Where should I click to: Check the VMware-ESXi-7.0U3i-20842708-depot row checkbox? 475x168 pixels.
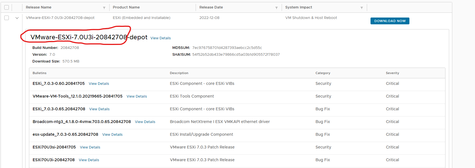[x=7, y=18]
